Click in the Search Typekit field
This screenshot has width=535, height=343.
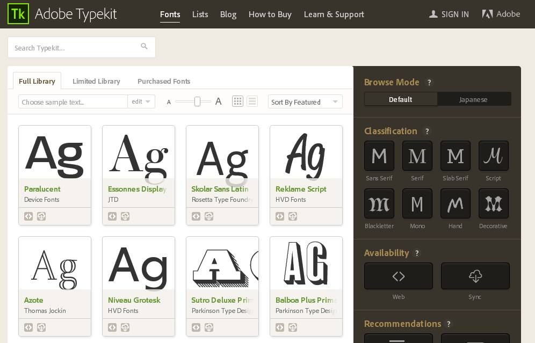82,47
